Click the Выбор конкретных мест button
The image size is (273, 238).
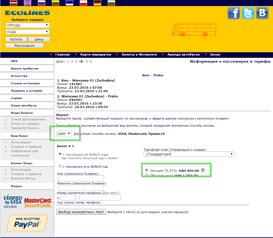click(x=81, y=212)
